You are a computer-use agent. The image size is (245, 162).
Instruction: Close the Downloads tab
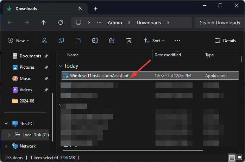80,8
